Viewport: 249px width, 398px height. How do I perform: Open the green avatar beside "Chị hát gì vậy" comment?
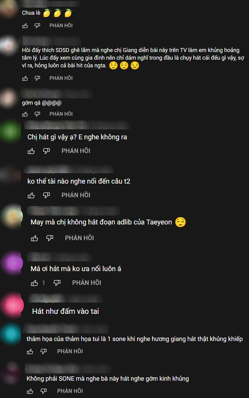pos(10,131)
